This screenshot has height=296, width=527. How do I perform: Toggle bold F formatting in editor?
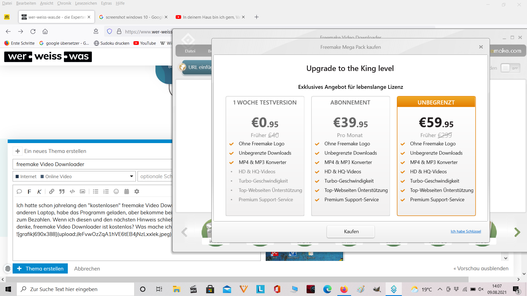[x=29, y=192]
